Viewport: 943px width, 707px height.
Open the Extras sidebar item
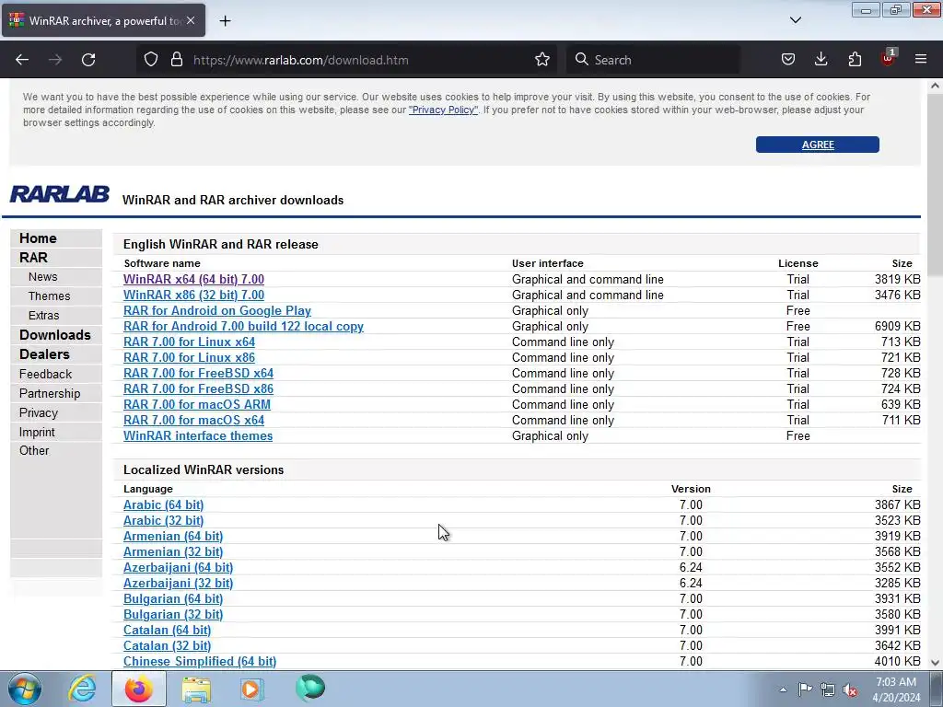coord(44,315)
